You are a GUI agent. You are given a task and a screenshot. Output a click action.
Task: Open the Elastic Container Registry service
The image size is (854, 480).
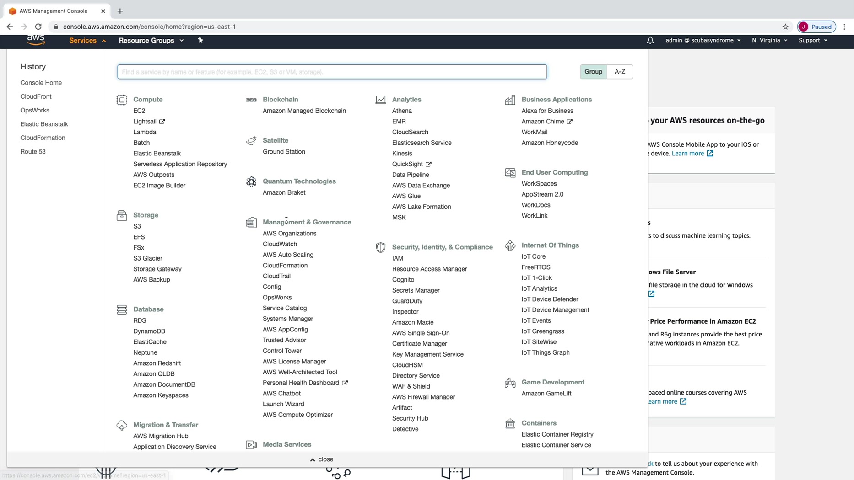(557, 434)
